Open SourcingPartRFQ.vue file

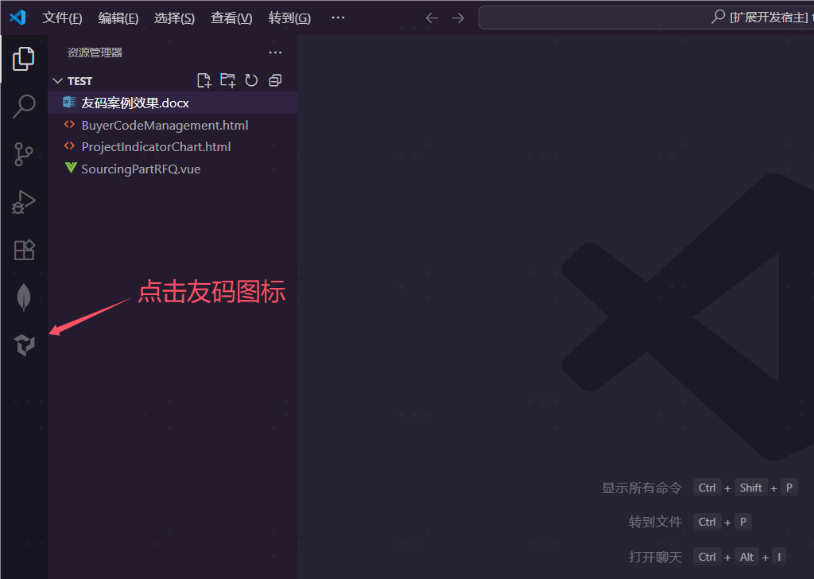(141, 169)
